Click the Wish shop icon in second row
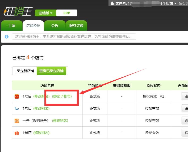Image resolution: width=188 pixels, height=152 pixels. click(x=17, y=109)
